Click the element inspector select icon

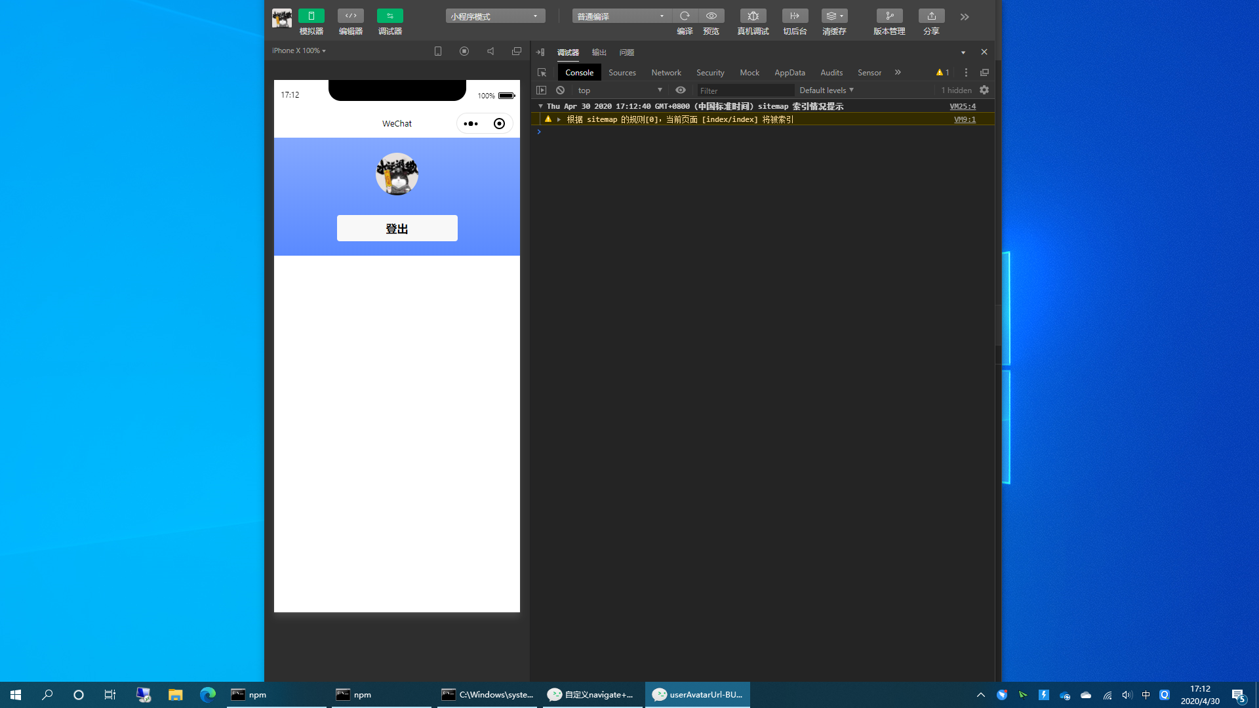542,73
